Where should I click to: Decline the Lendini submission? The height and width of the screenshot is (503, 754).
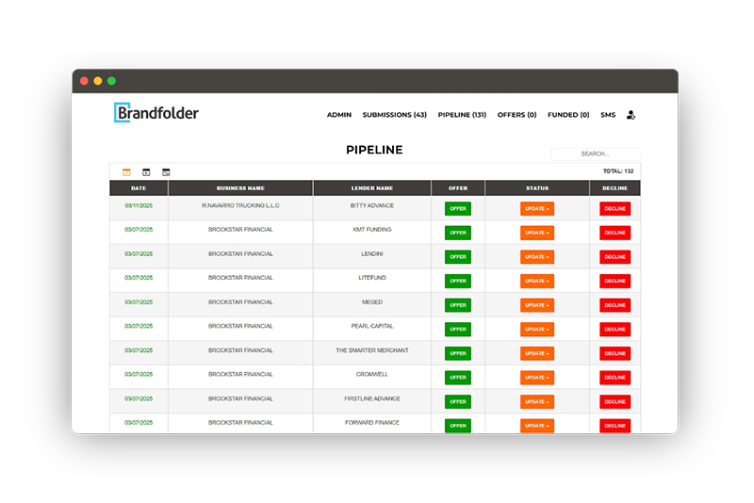615,257
